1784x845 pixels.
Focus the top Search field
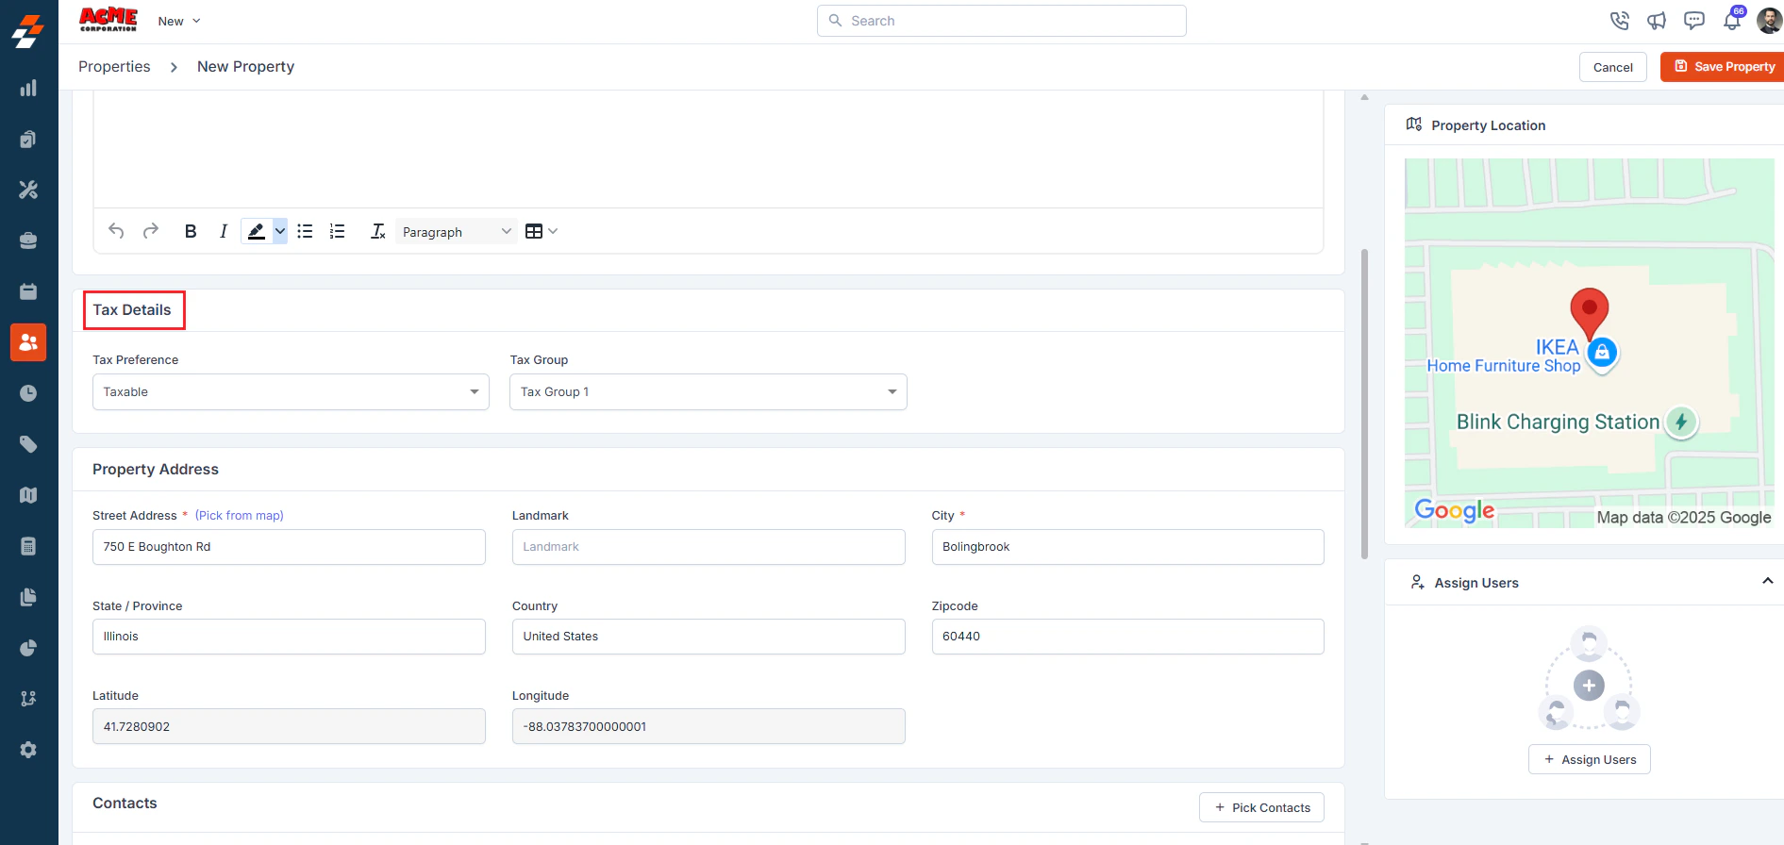click(x=1002, y=21)
